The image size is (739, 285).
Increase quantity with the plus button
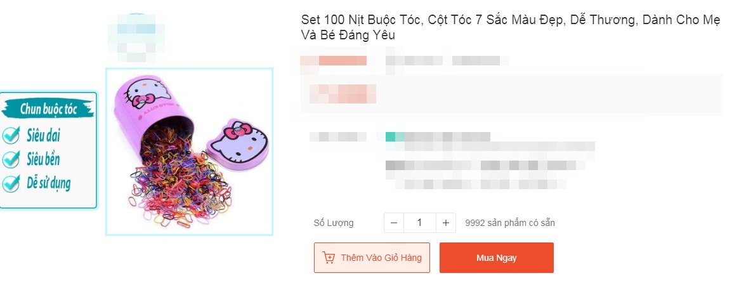tap(445, 223)
